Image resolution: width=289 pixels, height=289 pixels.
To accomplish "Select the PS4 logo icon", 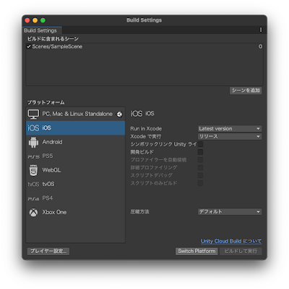I will click(x=33, y=198).
